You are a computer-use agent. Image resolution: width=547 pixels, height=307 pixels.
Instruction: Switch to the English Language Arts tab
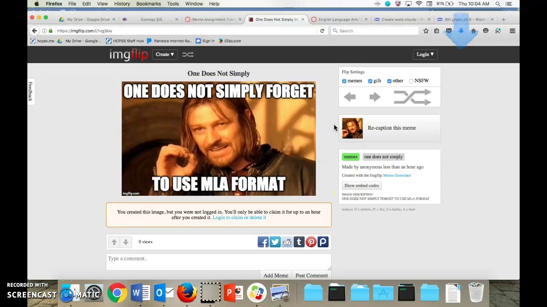[339, 20]
